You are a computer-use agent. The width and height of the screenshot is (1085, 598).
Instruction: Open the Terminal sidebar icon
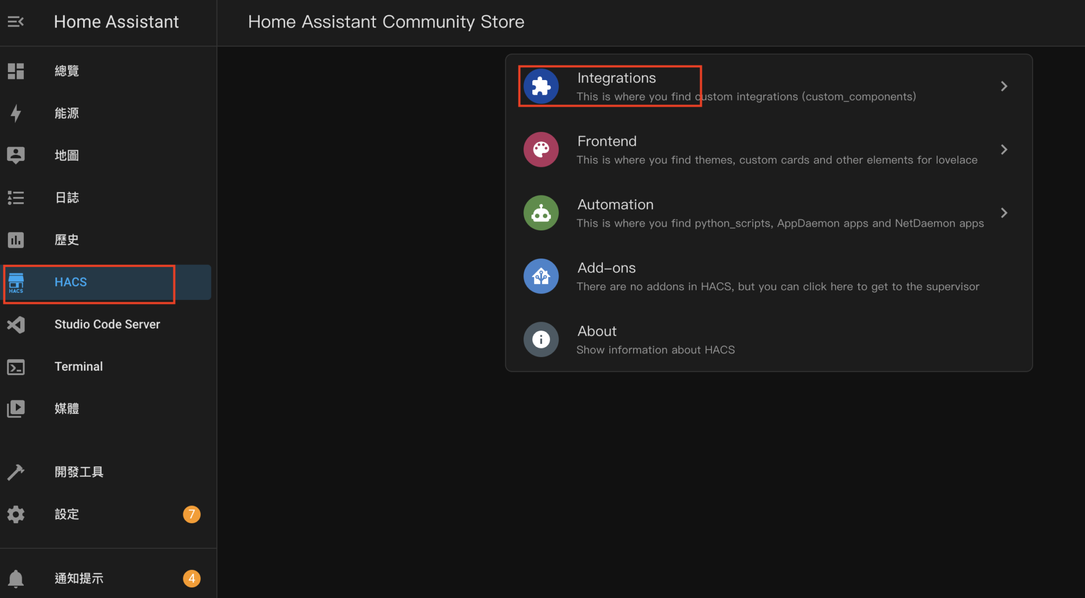click(x=16, y=367)
